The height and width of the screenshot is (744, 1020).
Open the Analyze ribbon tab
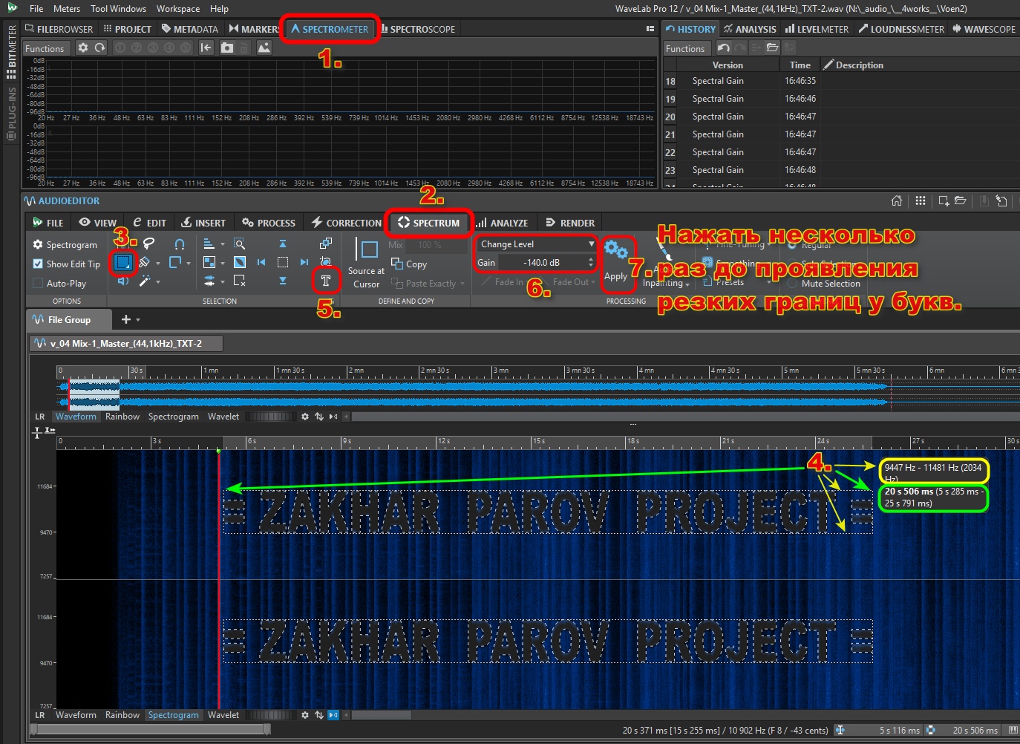[x=503, y=223]
